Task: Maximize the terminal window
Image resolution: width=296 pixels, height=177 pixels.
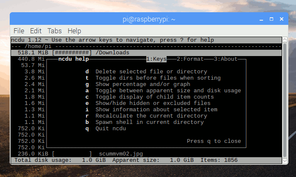Action: coord(270,19)
